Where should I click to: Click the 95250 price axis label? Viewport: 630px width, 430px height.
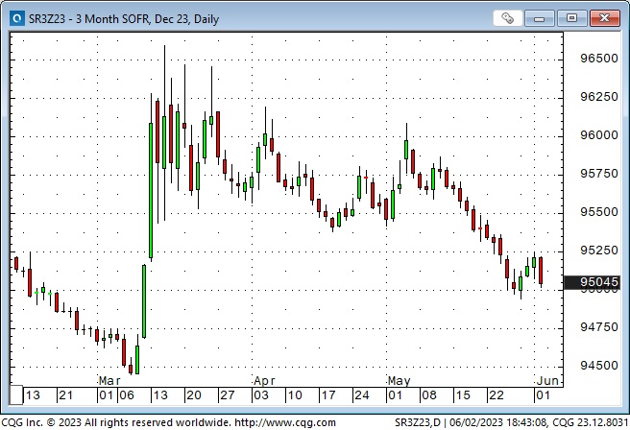(x=599, y=251)
